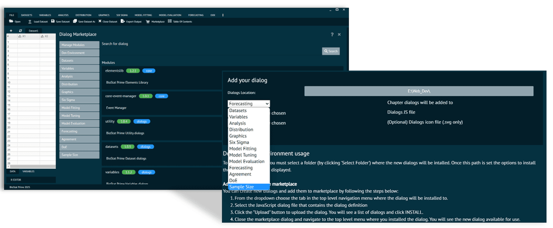Select Datasets in marketplace sidebar
The image size is (553, 228).
pos(79,60)
